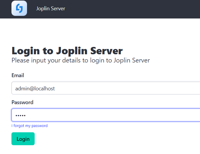Click the Email field label
Image resolution: width=200 pixels, height=154 pixels.
pyautogui.click(x=18, y=75)
